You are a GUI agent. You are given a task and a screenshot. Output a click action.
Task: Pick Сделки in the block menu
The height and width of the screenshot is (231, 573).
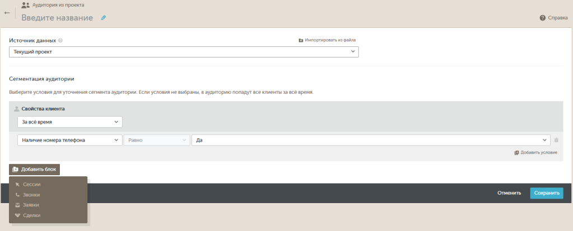point(31,215)
